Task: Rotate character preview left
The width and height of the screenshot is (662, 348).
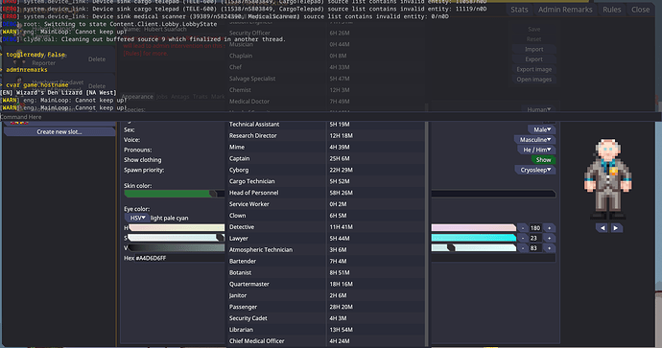Action: click(x=603, y=228)
